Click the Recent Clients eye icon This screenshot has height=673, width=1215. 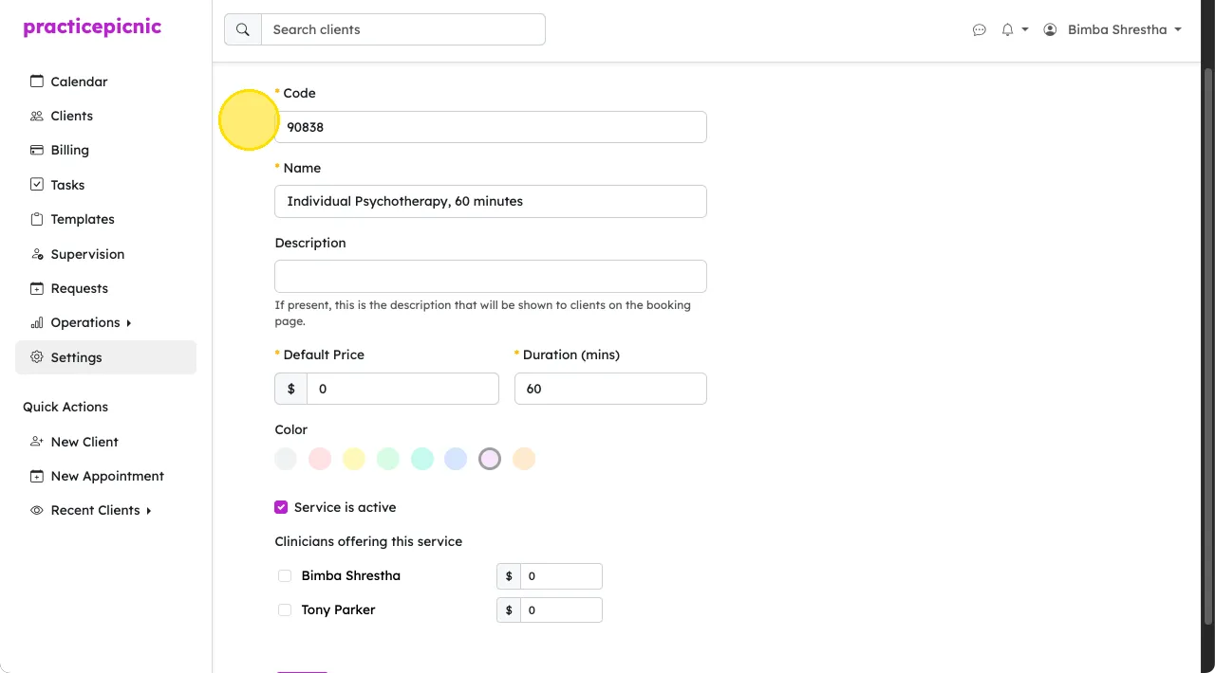pyautogui.click(x=37, y=510)
